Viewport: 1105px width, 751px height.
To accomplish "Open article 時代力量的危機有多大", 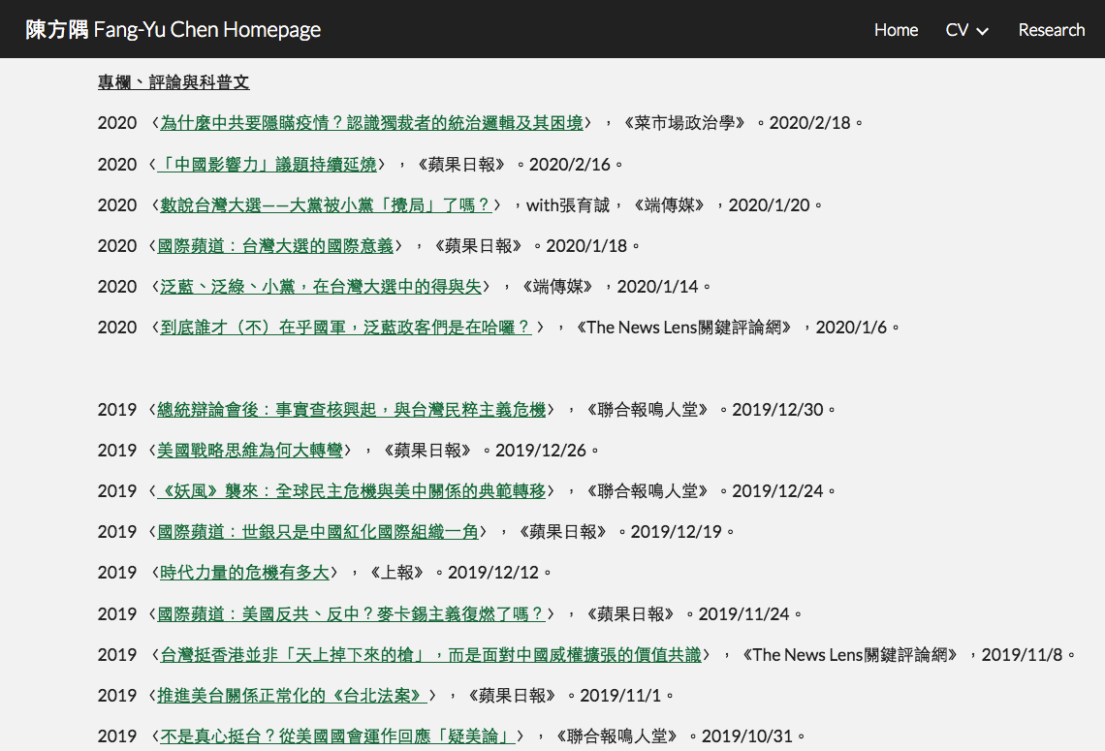I will (244, 574).
